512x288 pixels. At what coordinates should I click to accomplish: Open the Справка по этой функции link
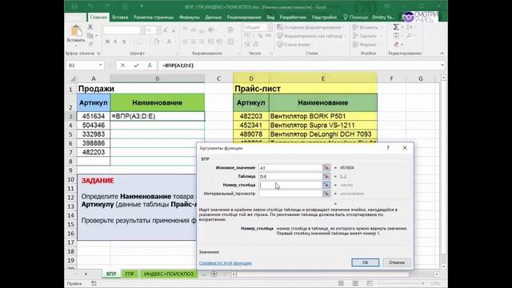click(226, 263)
